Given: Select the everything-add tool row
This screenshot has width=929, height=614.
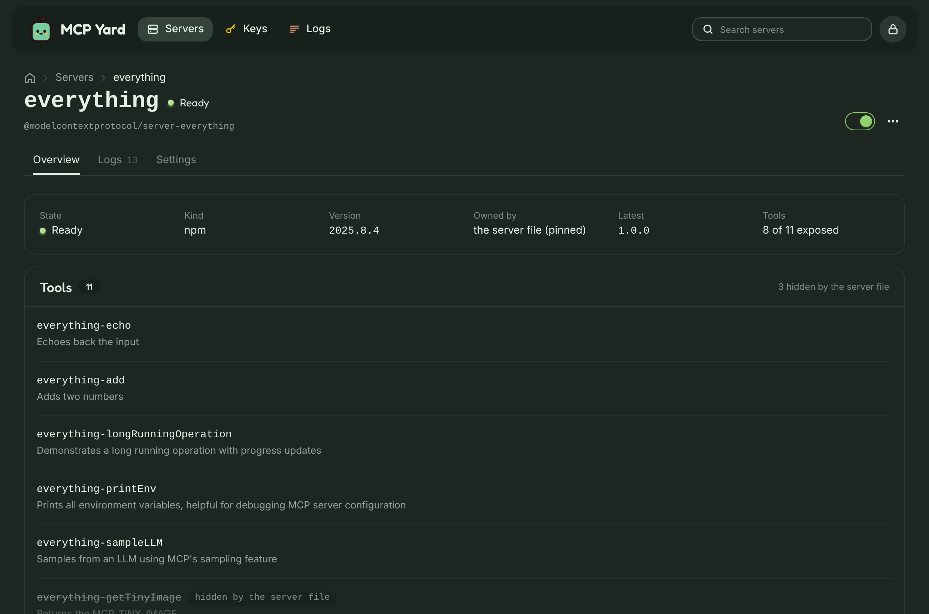Looking at the screenshot, I should [x=464, y=388].
